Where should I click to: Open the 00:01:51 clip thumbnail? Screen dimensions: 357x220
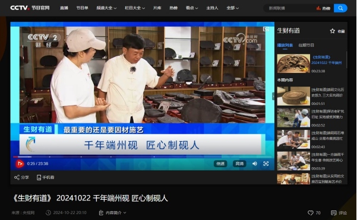(x=293, y=96)
